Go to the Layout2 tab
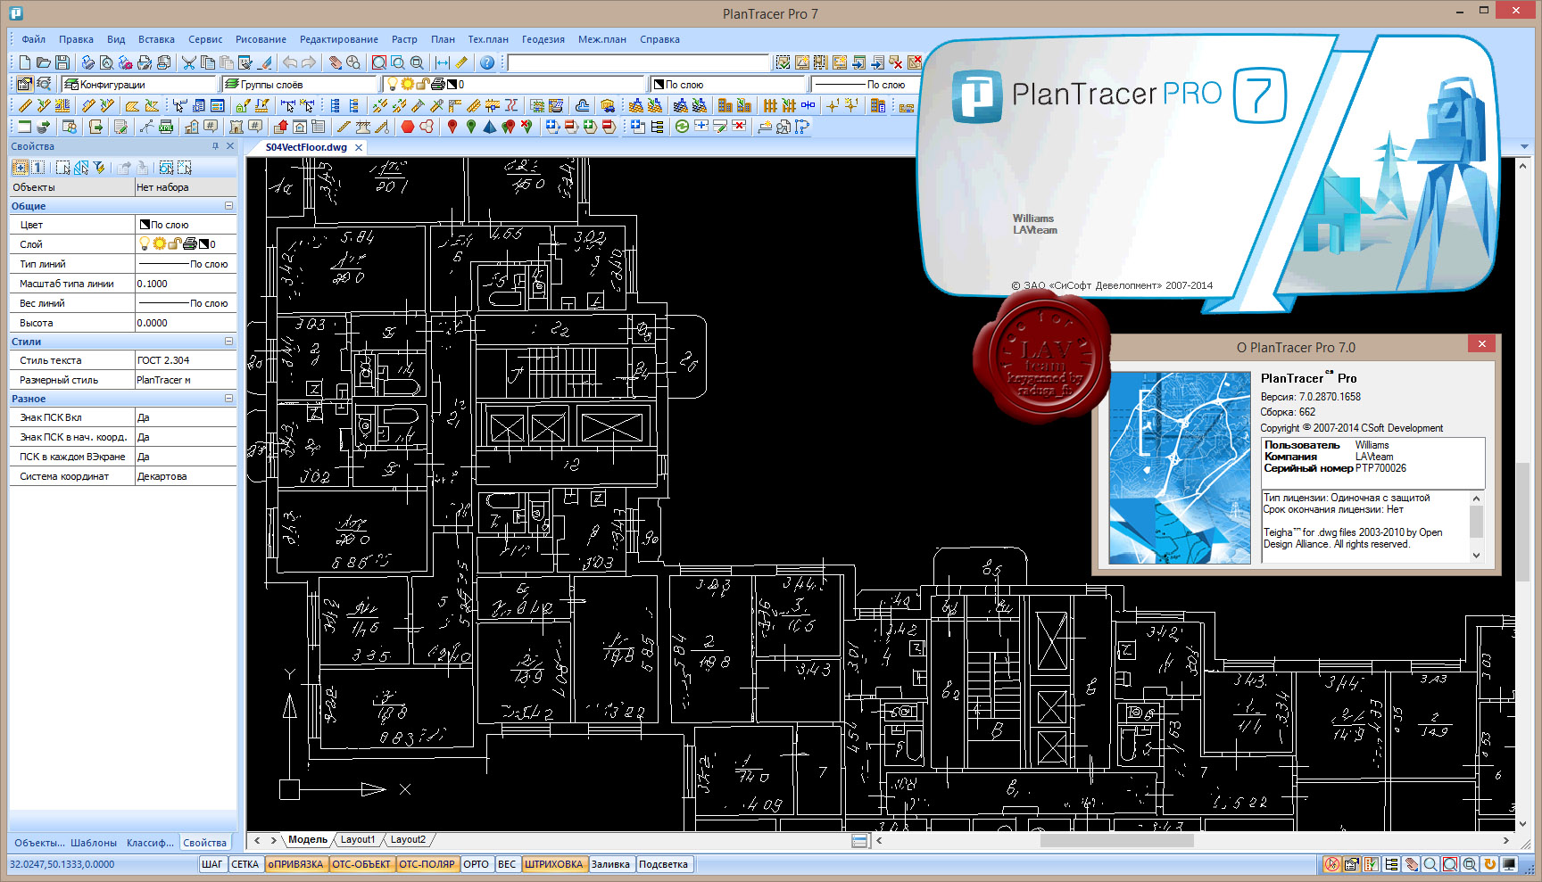Image resolution: width=1542 pixels, height=882 pixels. click(408, 839)
